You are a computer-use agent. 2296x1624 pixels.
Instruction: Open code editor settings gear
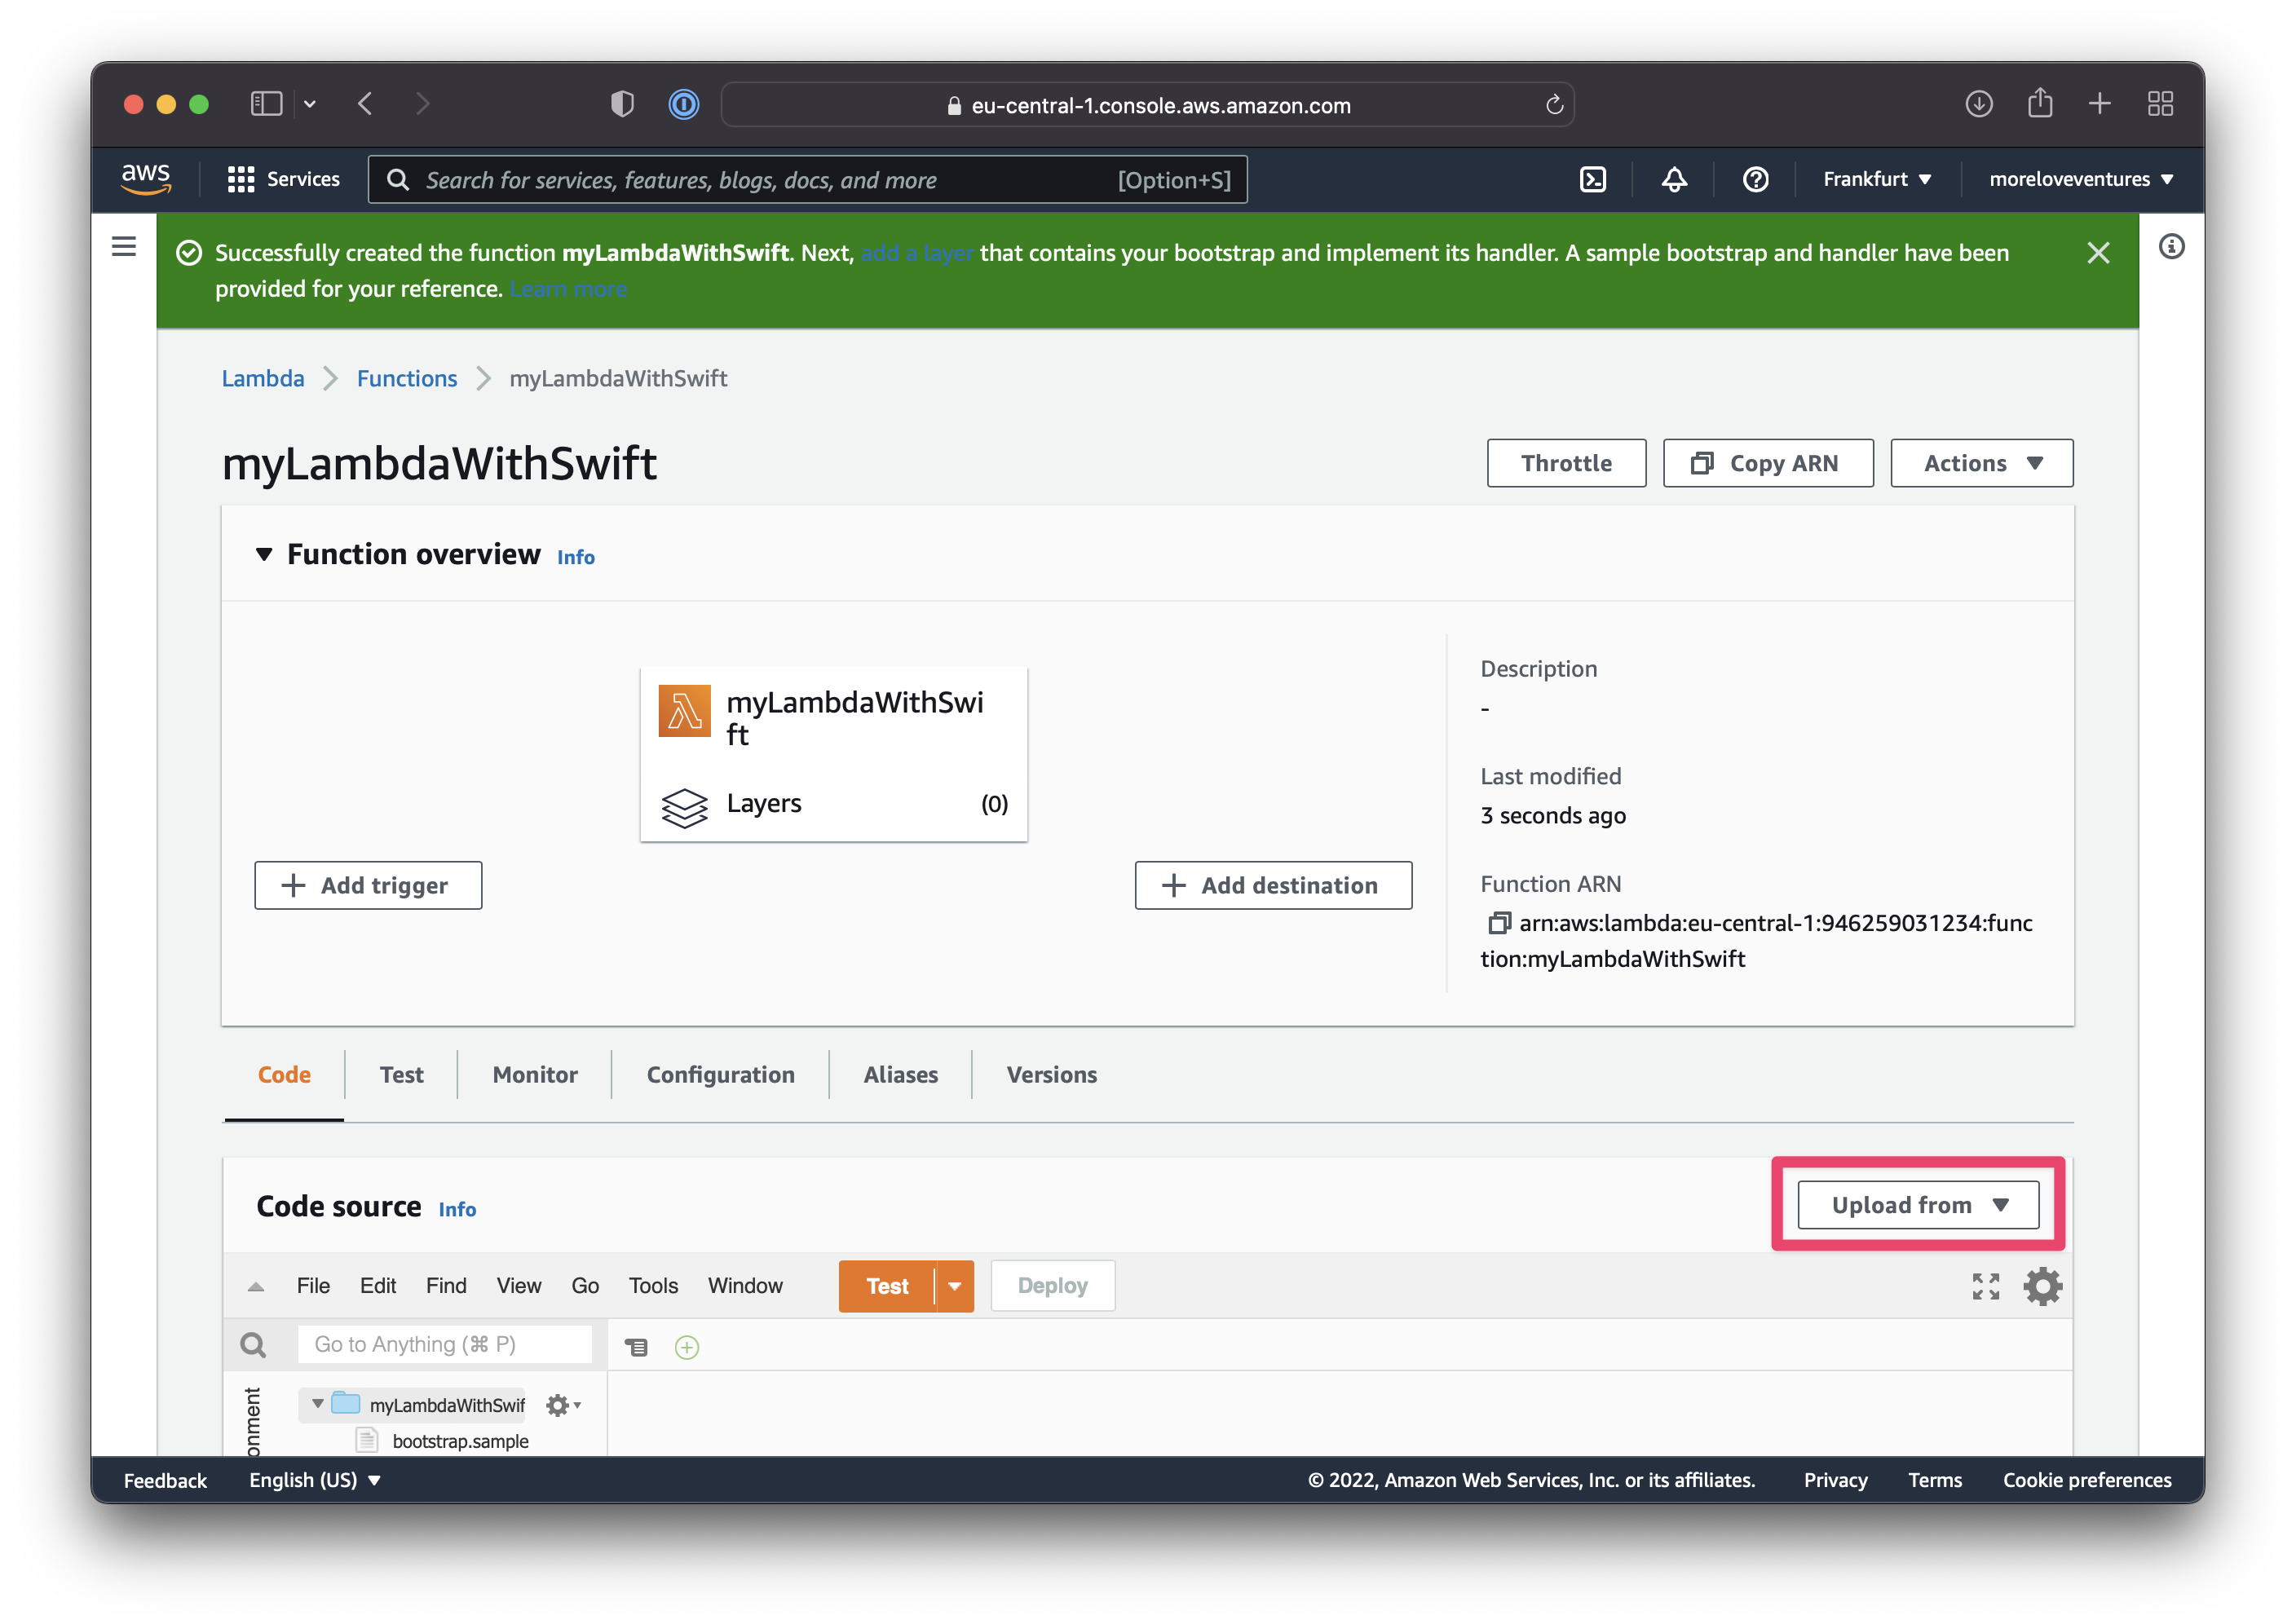coord(2042,1286)
